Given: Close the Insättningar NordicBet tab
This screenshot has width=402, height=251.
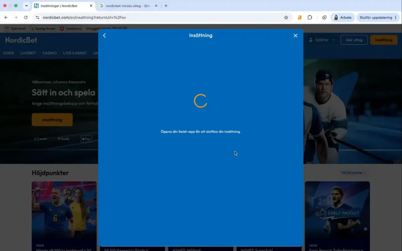Looking at the screenshot, I should [x=91, y=5].
